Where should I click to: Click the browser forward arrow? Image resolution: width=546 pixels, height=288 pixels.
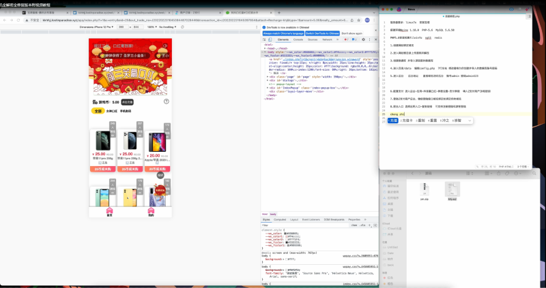coord(12,20)
